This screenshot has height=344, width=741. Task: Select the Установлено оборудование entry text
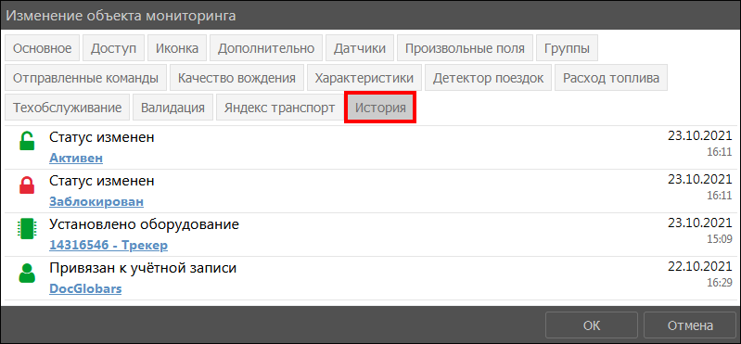144,224
